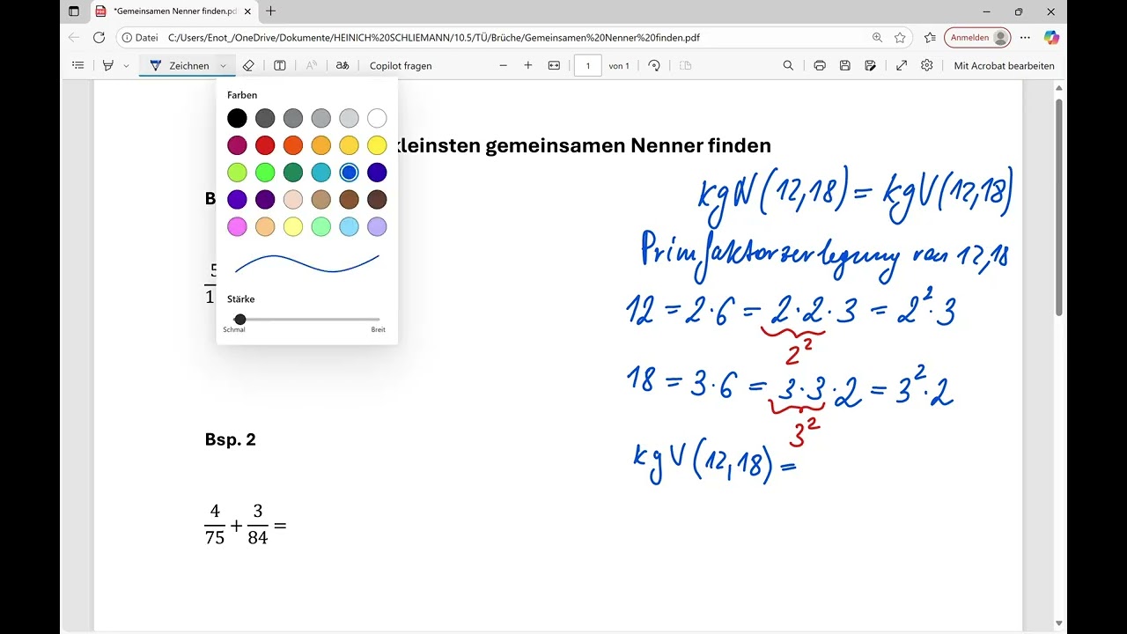This screenshot has height=634, width=1127.
Task: Open PDF settings gear icon
Action: (927, 65)
